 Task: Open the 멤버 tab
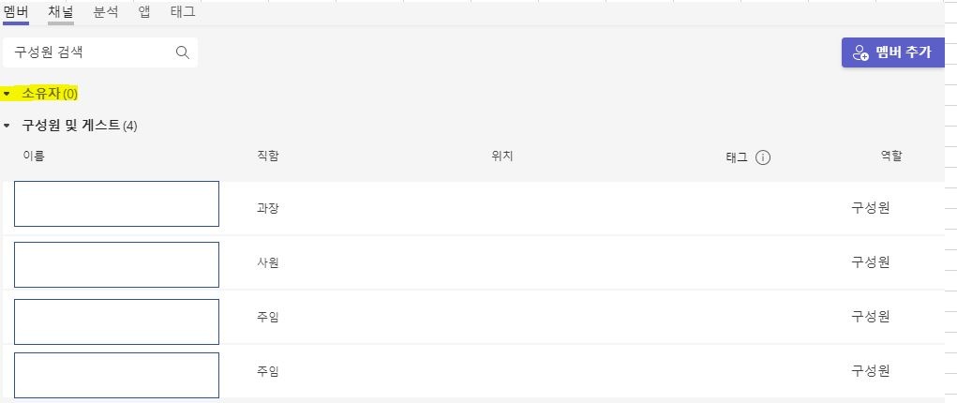click(x=16, y=12)
